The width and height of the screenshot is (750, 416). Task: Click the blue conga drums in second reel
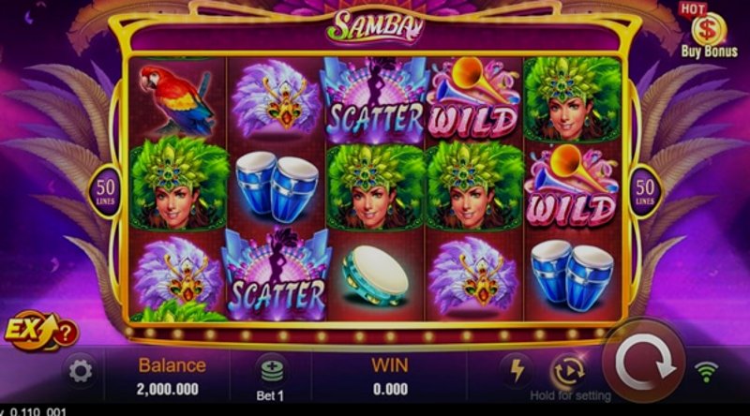pyautogui.click(x=277, y=186)
